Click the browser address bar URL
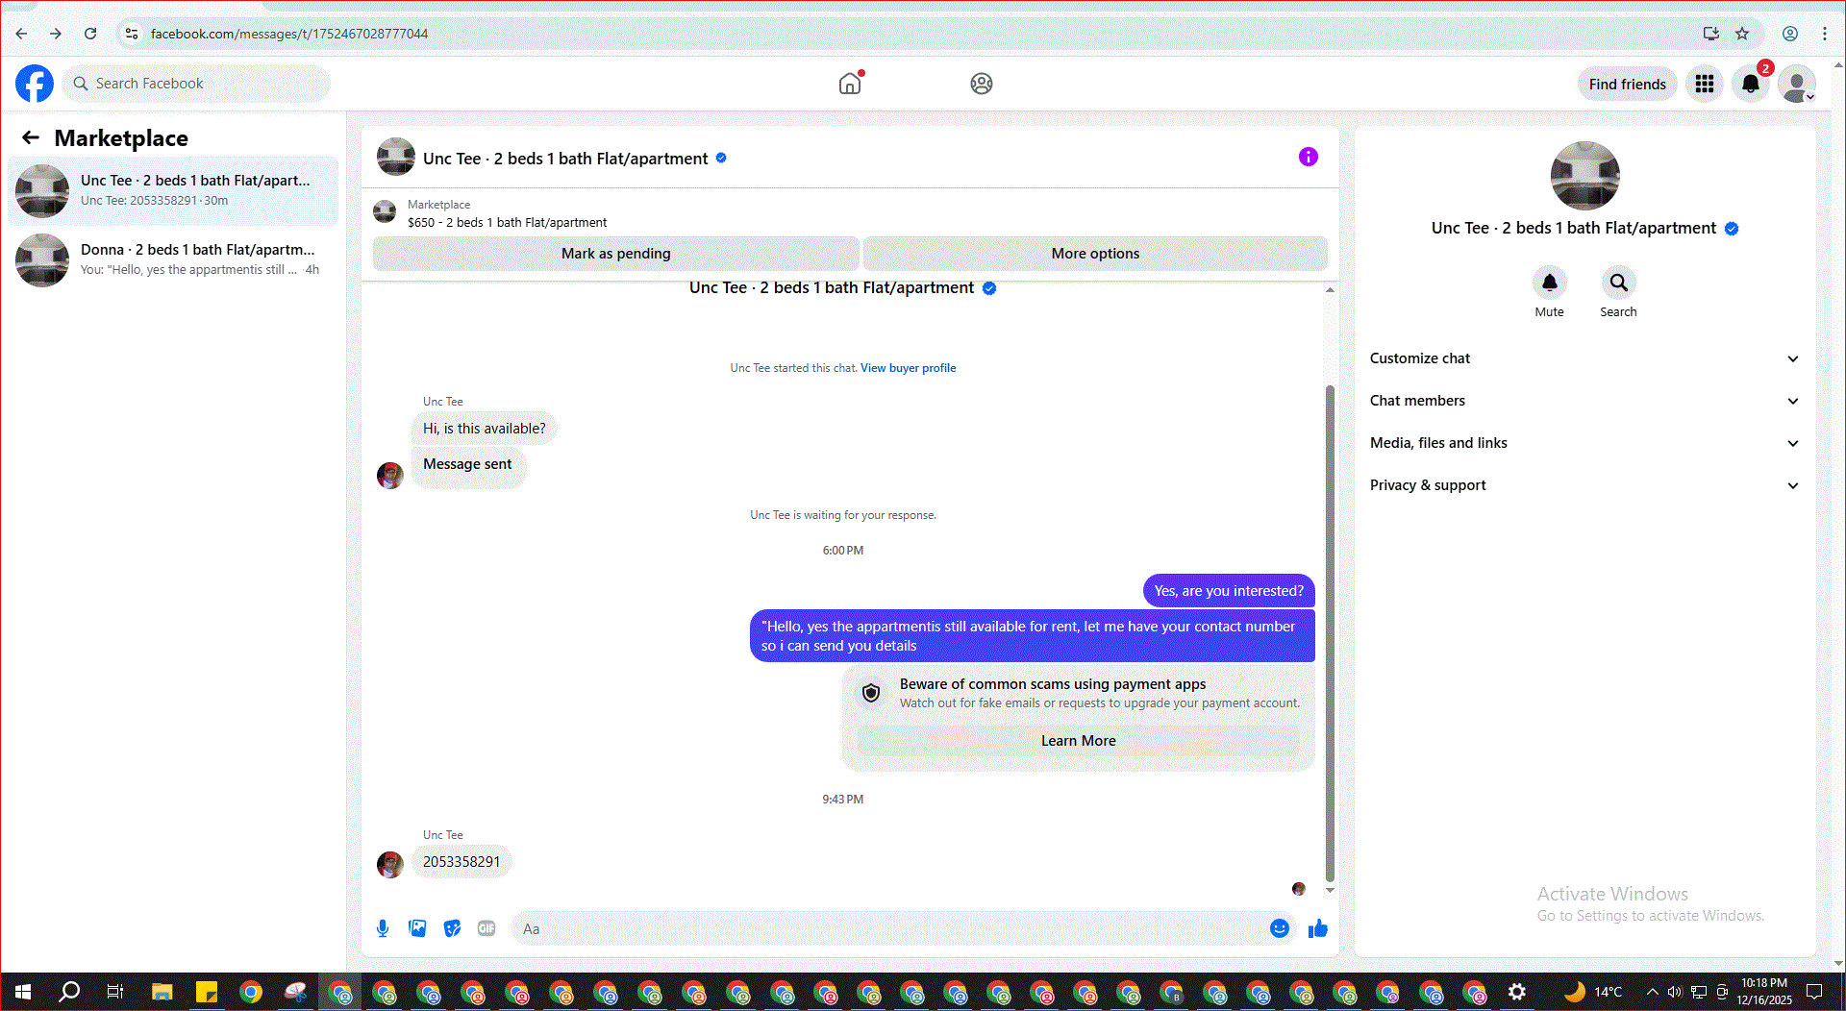The width and height of the screenshot is (1846, 1011). tap(288, 34)
